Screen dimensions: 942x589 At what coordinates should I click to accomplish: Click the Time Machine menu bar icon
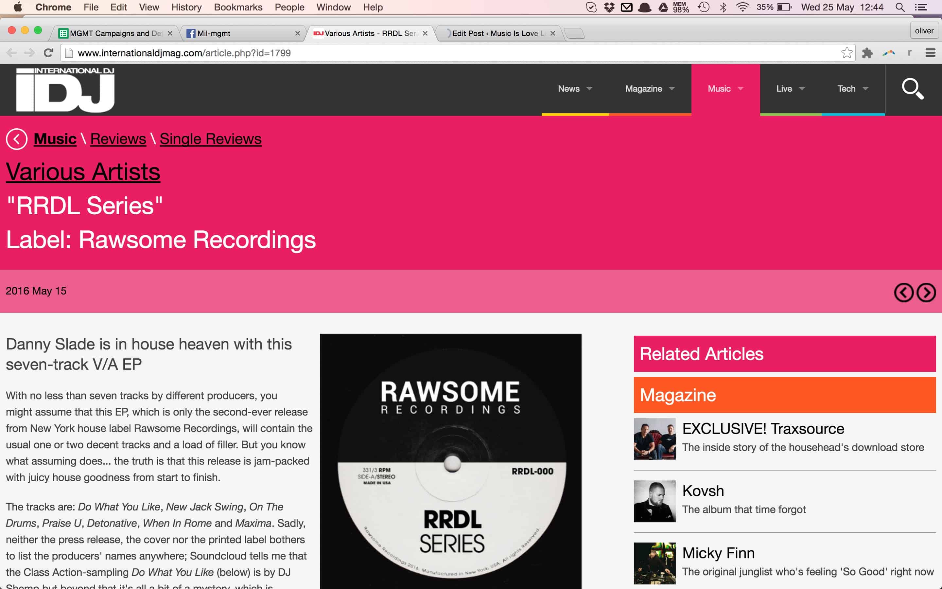click(703, 7)
